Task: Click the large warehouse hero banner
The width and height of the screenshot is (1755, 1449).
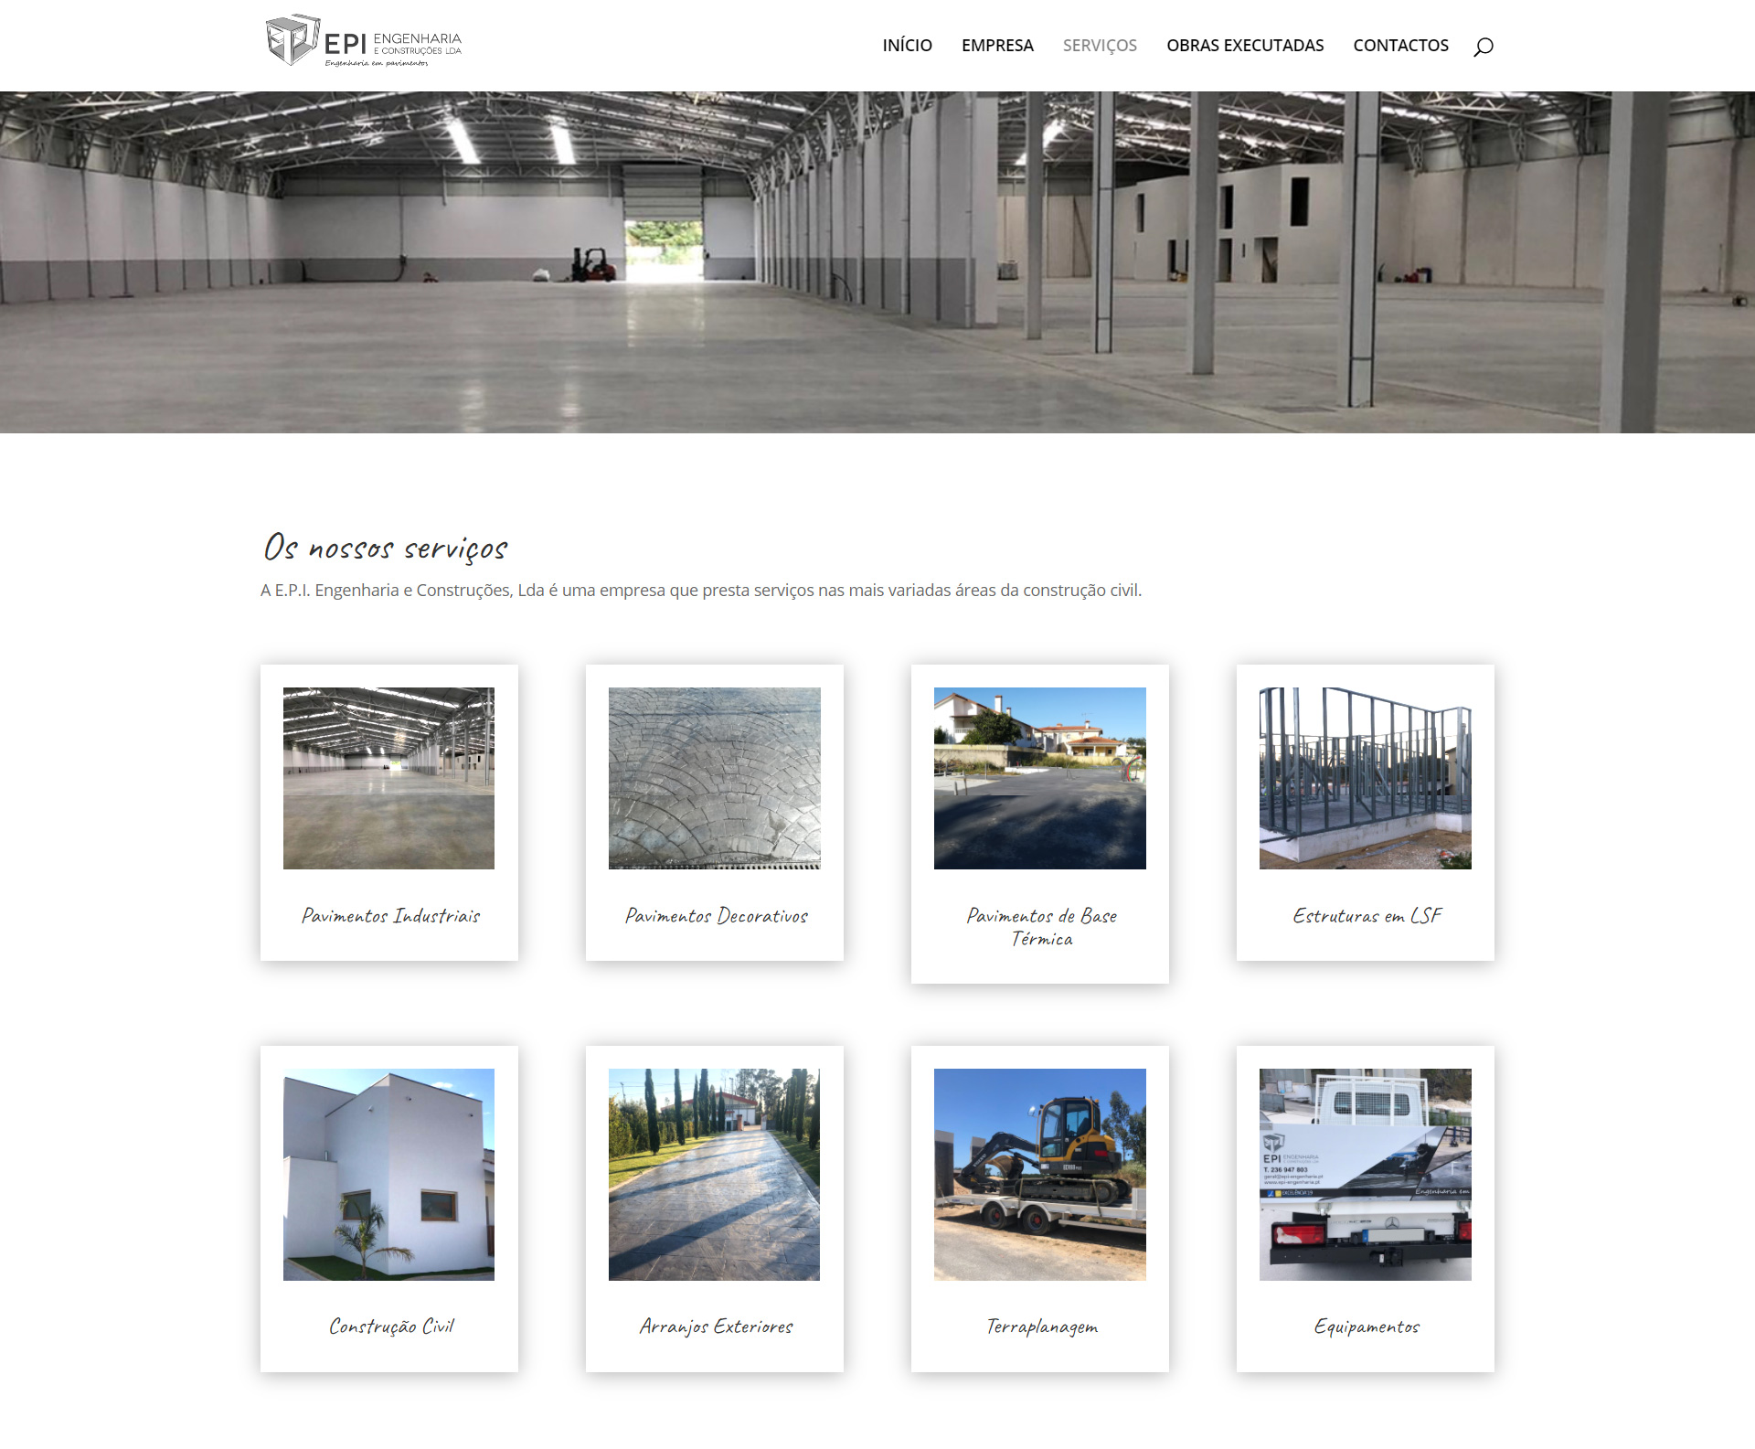Action: [x=877, y=262]
